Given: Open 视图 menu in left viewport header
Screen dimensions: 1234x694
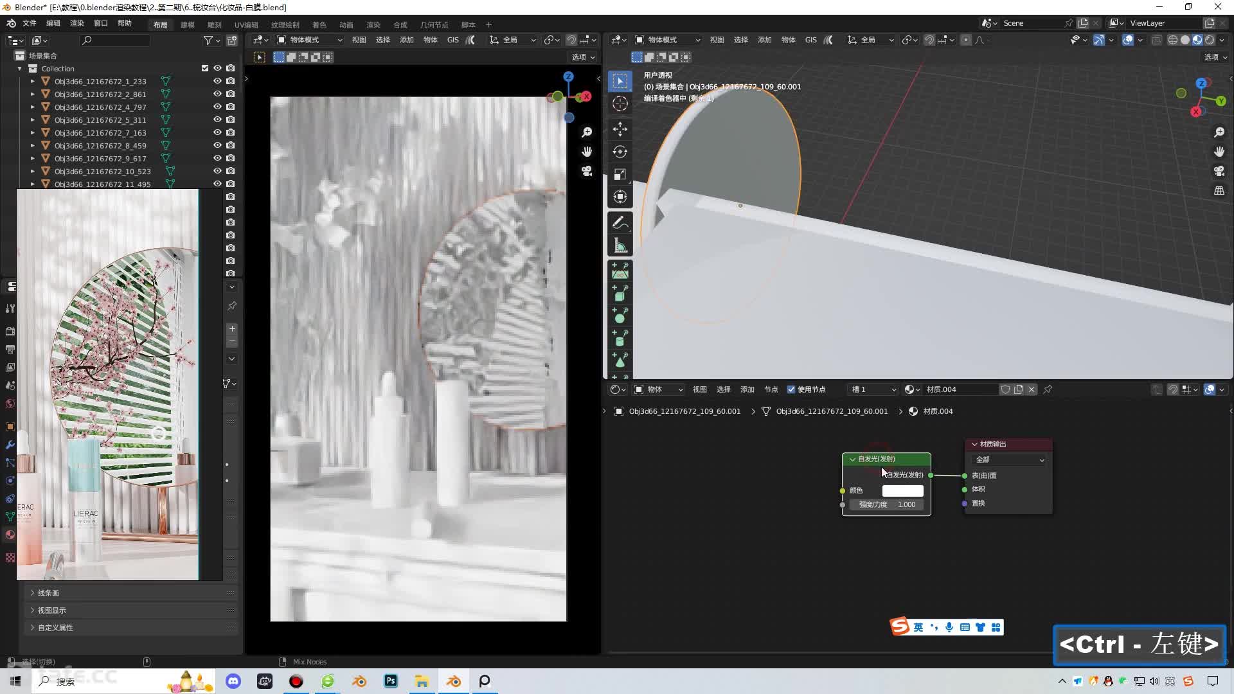Looking at the screenshot, I should 359,40.
